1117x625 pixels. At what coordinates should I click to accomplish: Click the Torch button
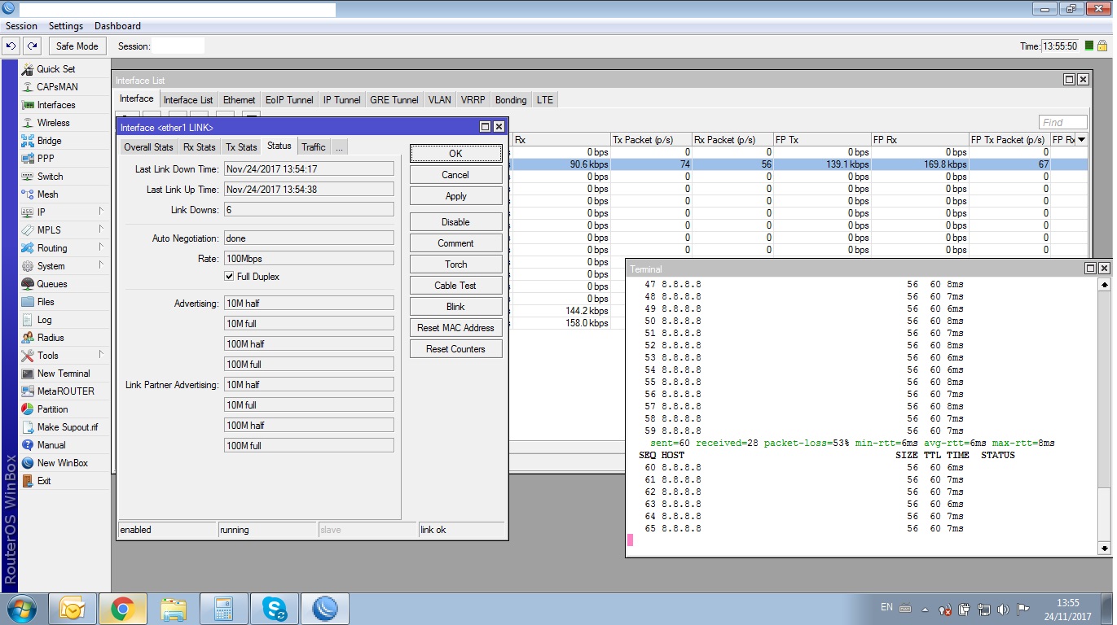pyautogui.click(x=455, y=264)
